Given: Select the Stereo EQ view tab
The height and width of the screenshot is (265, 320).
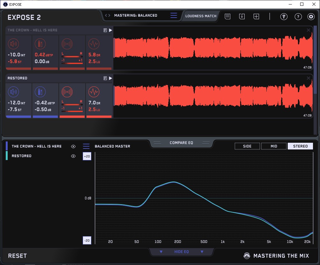Looking at the screenshot, I should [x=300, y=146].
